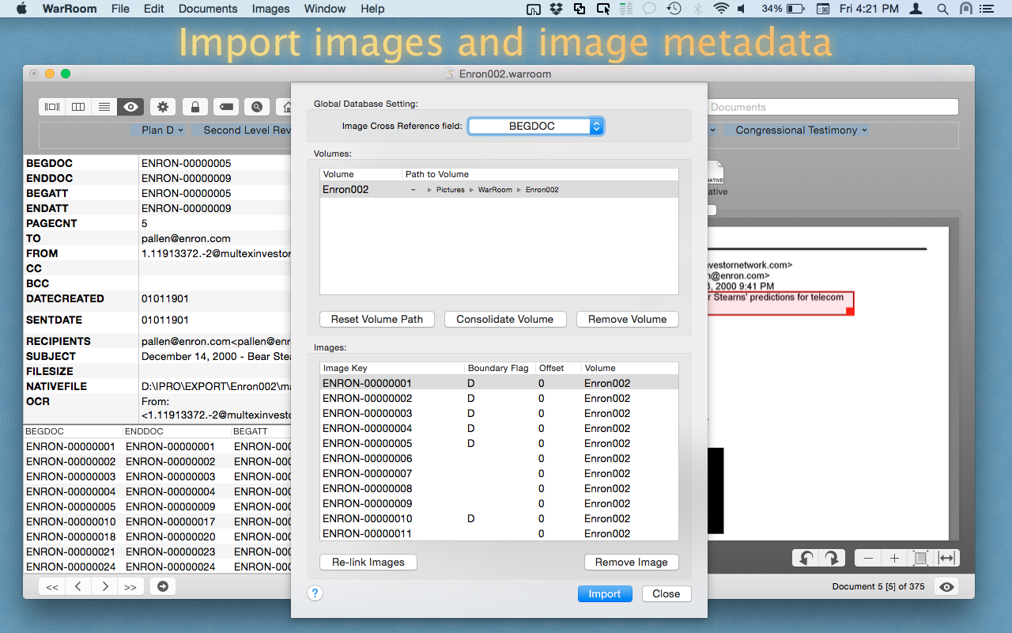Click the round arrow go-to button

(x=163, y=586)
